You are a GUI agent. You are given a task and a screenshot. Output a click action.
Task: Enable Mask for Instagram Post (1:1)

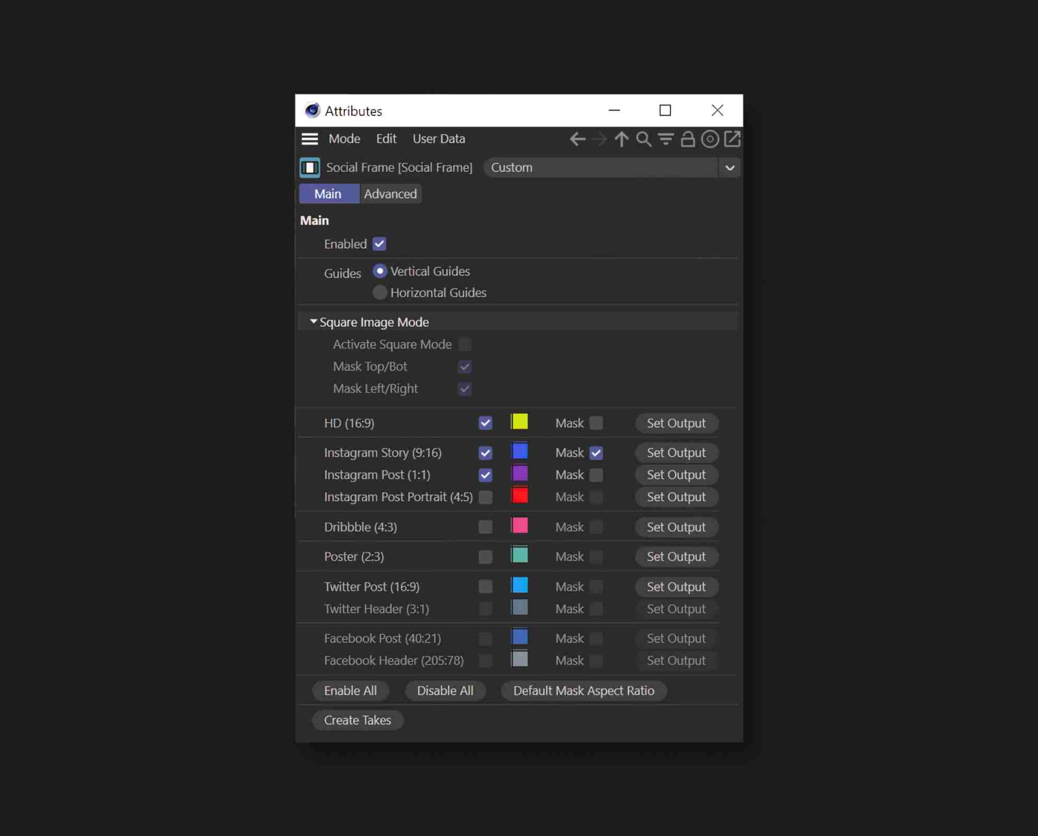coord(596,475)
